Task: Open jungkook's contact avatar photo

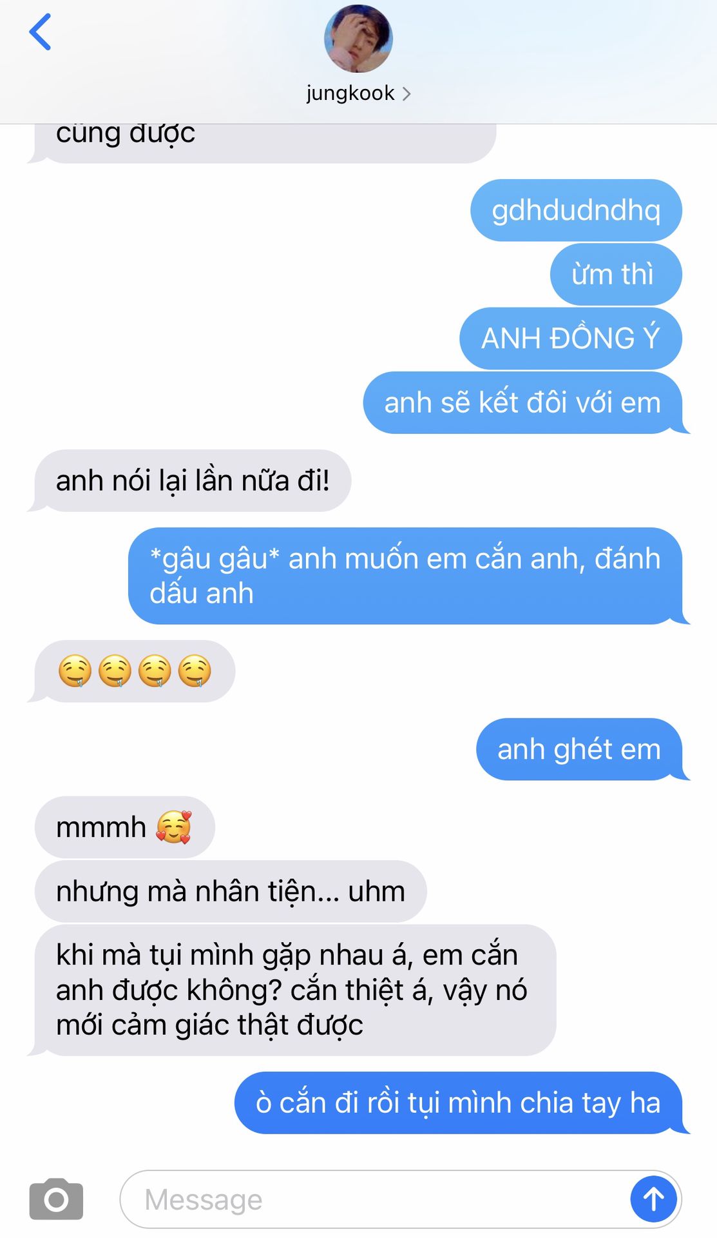Action: tap(358, 39)
